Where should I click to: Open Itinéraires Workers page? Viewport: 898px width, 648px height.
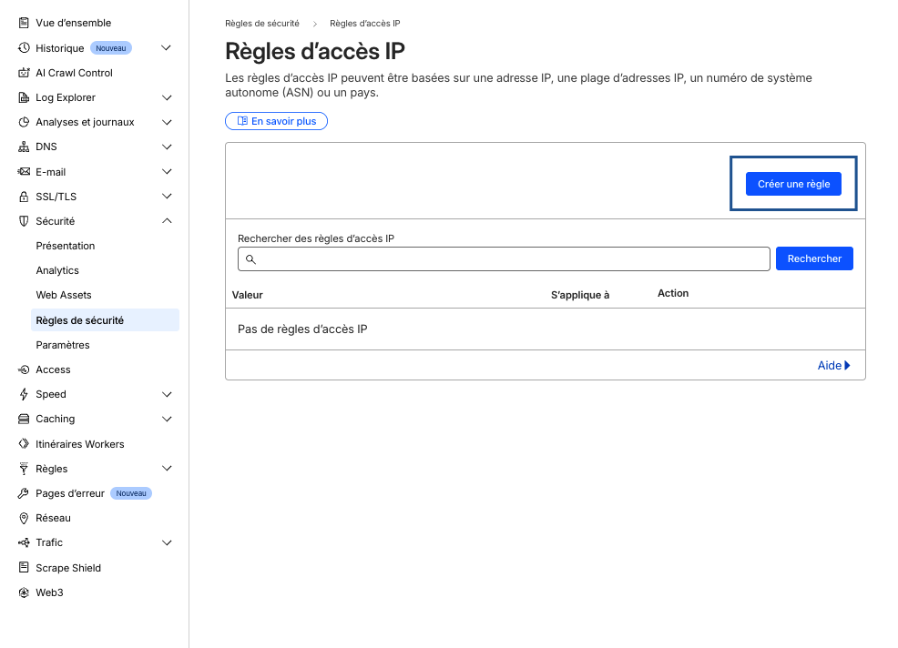point(79,444)
